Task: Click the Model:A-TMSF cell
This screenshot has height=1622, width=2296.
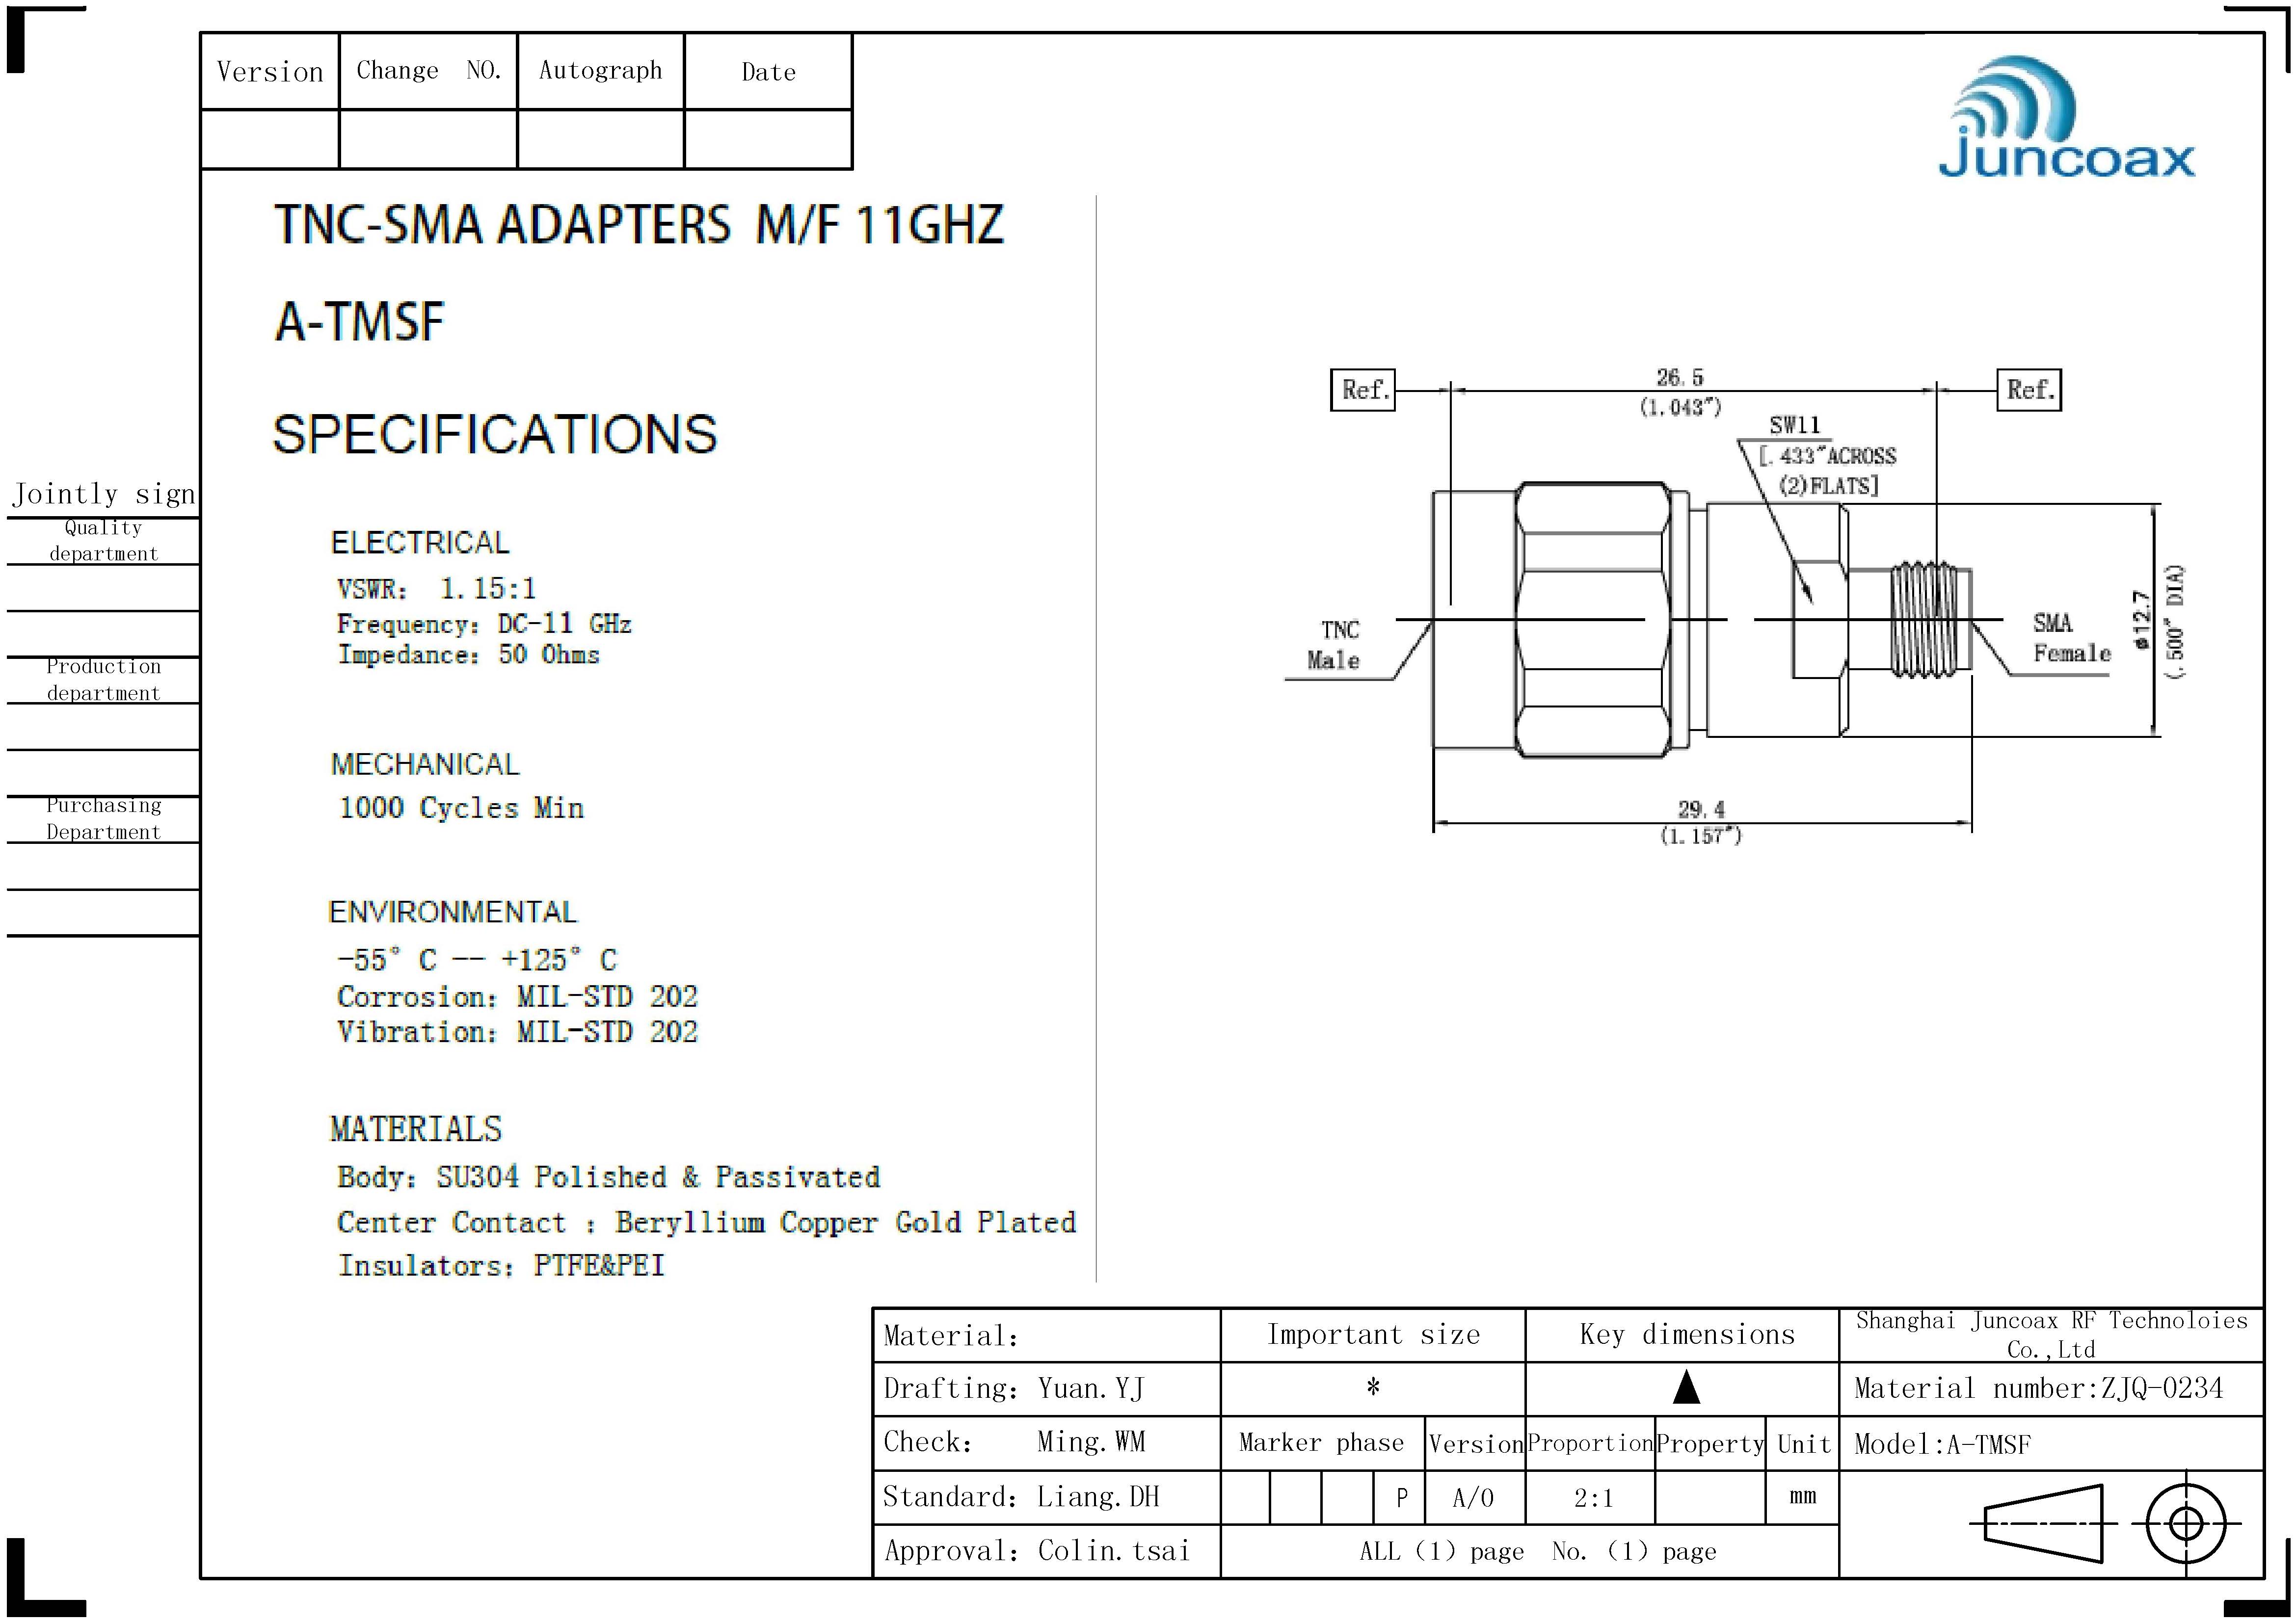Action: pos(1942,1444)
